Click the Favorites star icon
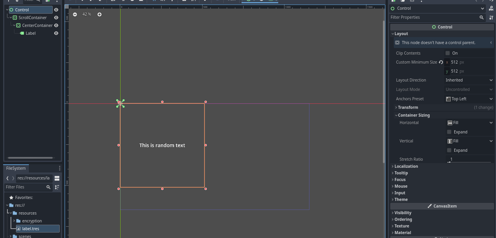 pyautogui.click(x=11, y=197)
